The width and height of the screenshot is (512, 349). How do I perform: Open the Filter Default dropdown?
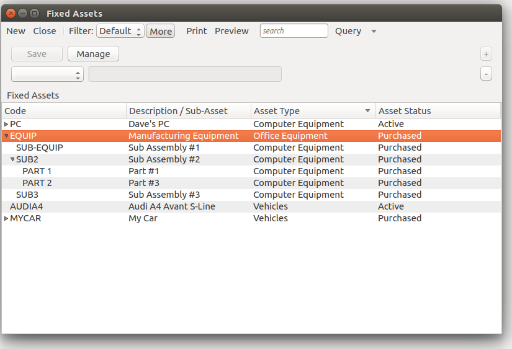point(120,31)
